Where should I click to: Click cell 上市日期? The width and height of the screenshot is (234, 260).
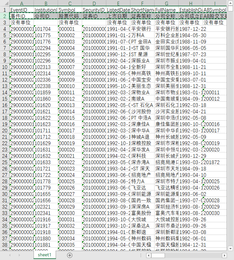point(118,16)
